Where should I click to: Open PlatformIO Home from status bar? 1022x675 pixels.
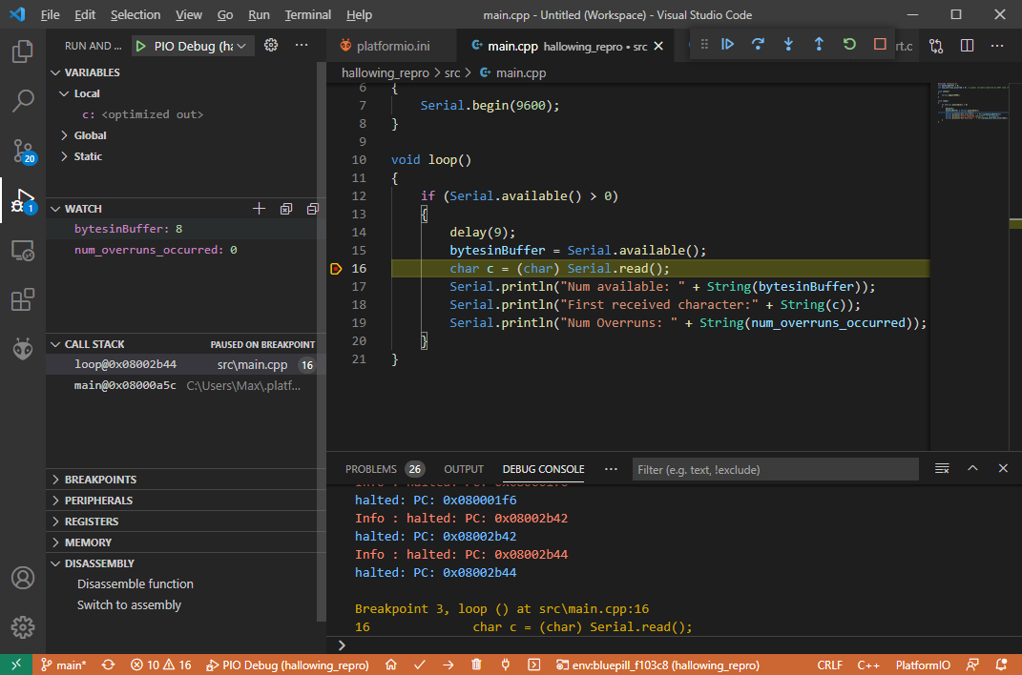point(391,665)
